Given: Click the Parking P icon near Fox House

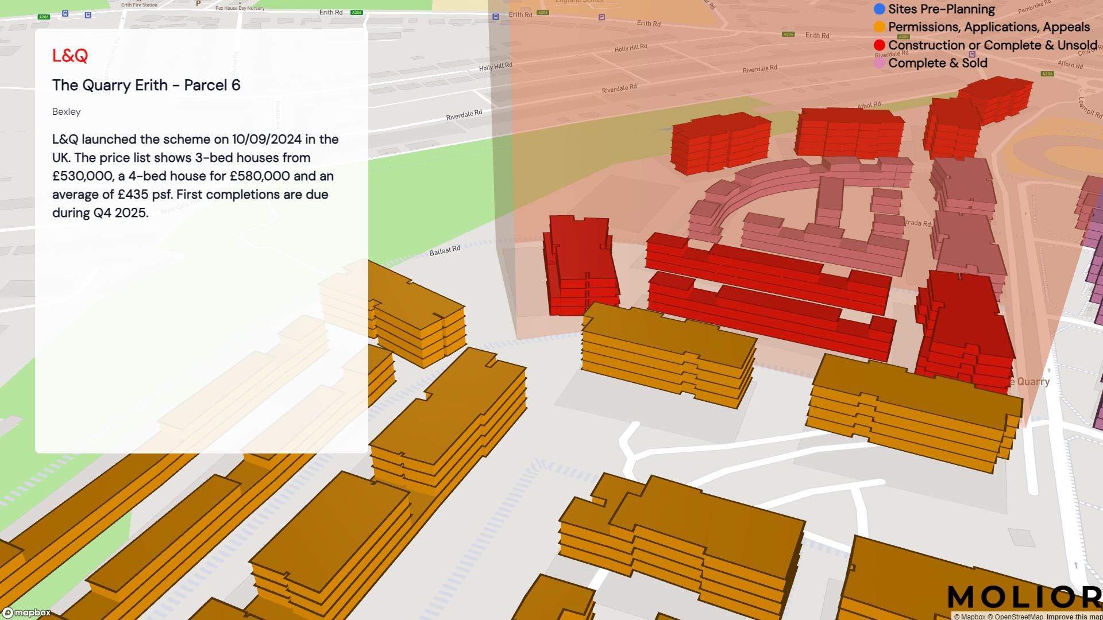Looking at the screenshot, I should pos(198,3).
